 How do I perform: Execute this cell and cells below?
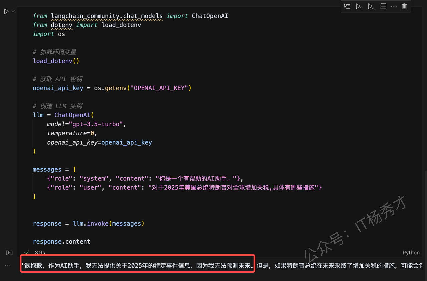tap(371, 6)
